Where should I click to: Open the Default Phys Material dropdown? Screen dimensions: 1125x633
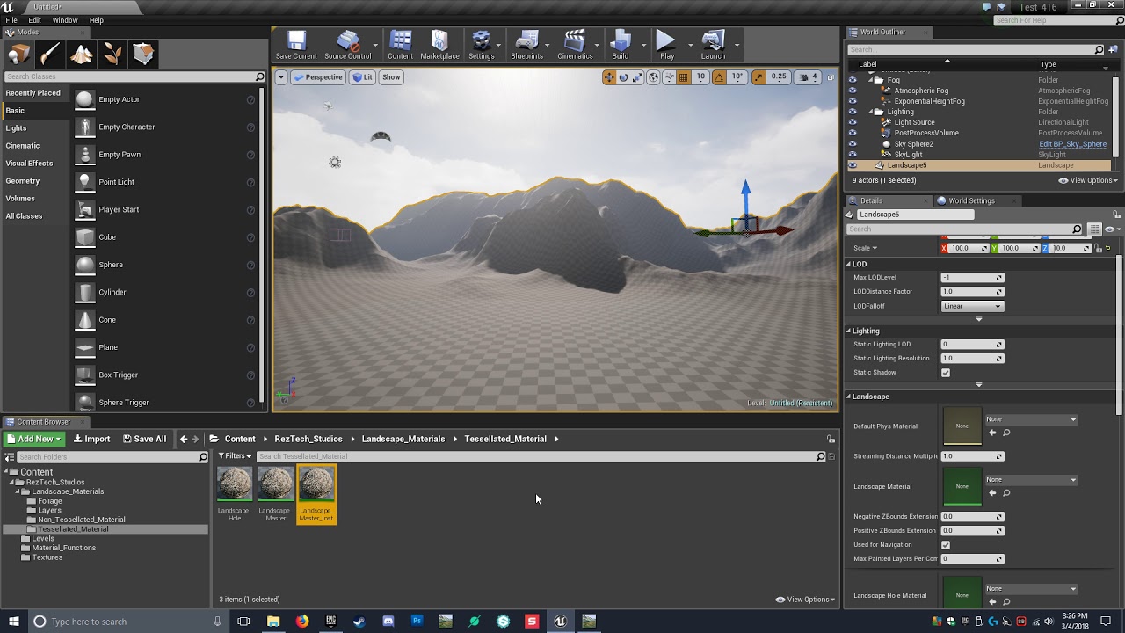[1031, 419]
